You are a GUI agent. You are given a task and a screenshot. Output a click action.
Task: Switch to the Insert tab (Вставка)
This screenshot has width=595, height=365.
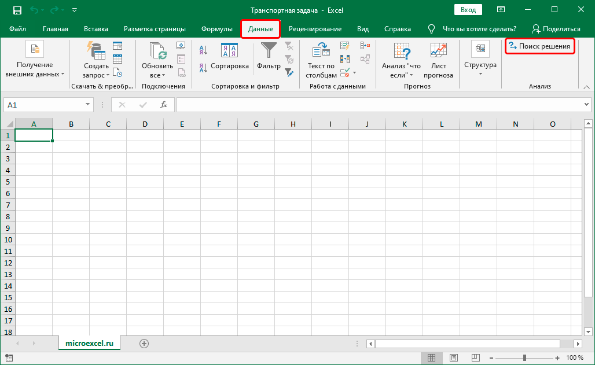coord(96,29)
